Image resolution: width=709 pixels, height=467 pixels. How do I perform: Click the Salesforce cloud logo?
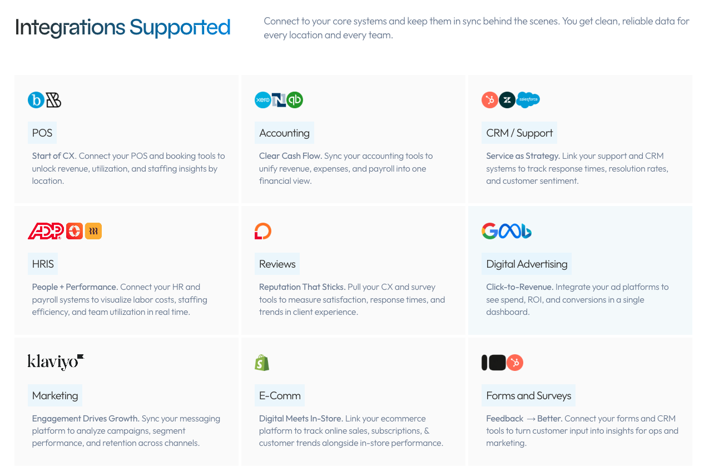click(528, 99)
